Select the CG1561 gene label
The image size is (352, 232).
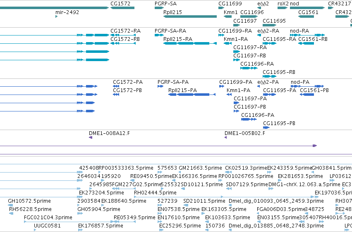[308, 12]
